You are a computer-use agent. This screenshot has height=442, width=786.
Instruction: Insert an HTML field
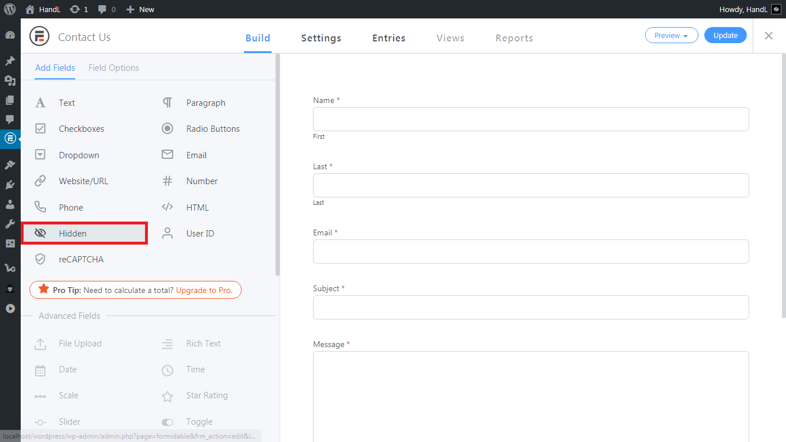tap(197, 208)
